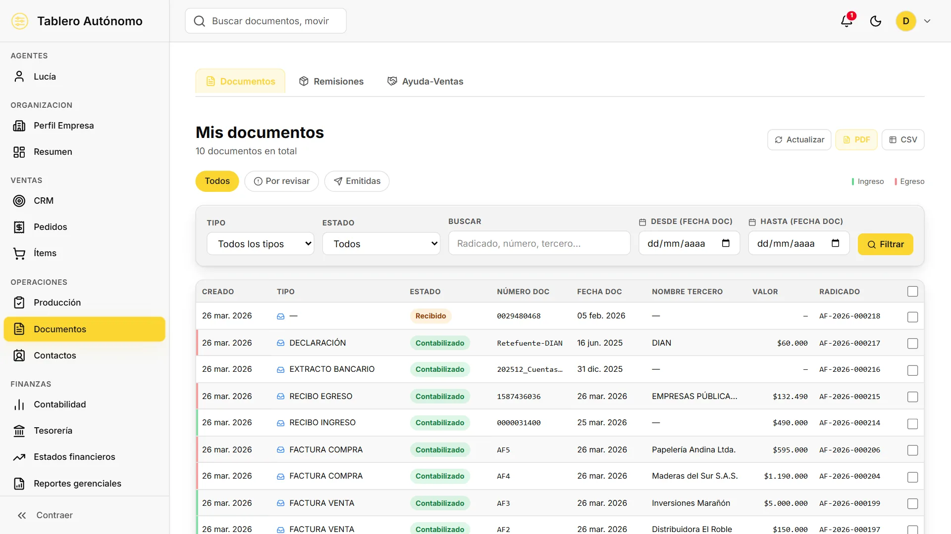The image size is (951, 534).
Task: Open CRM target icon
Action: point(19,201)
